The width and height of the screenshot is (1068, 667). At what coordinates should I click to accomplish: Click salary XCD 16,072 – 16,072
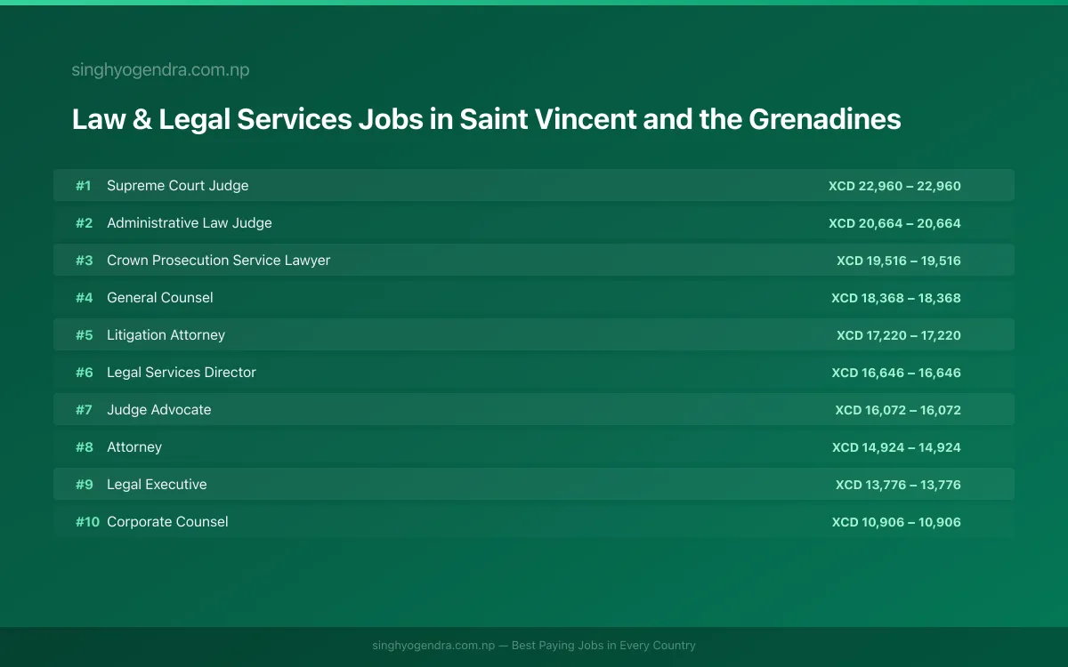[898, 410]
